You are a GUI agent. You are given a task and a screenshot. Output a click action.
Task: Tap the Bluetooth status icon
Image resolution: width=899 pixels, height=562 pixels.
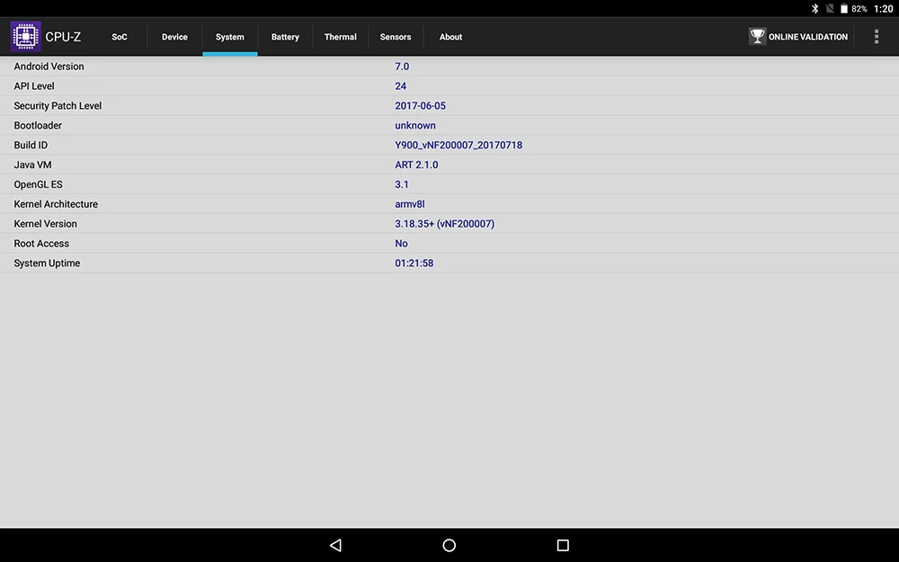814,9
